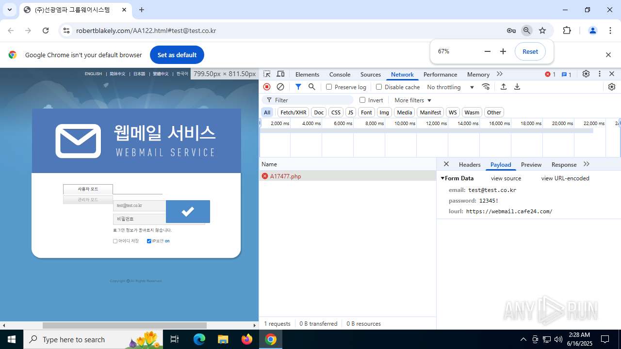Decrease zoom with minus button
The height and width of the screenshot is (349, 621).
[x=488, y=51]
